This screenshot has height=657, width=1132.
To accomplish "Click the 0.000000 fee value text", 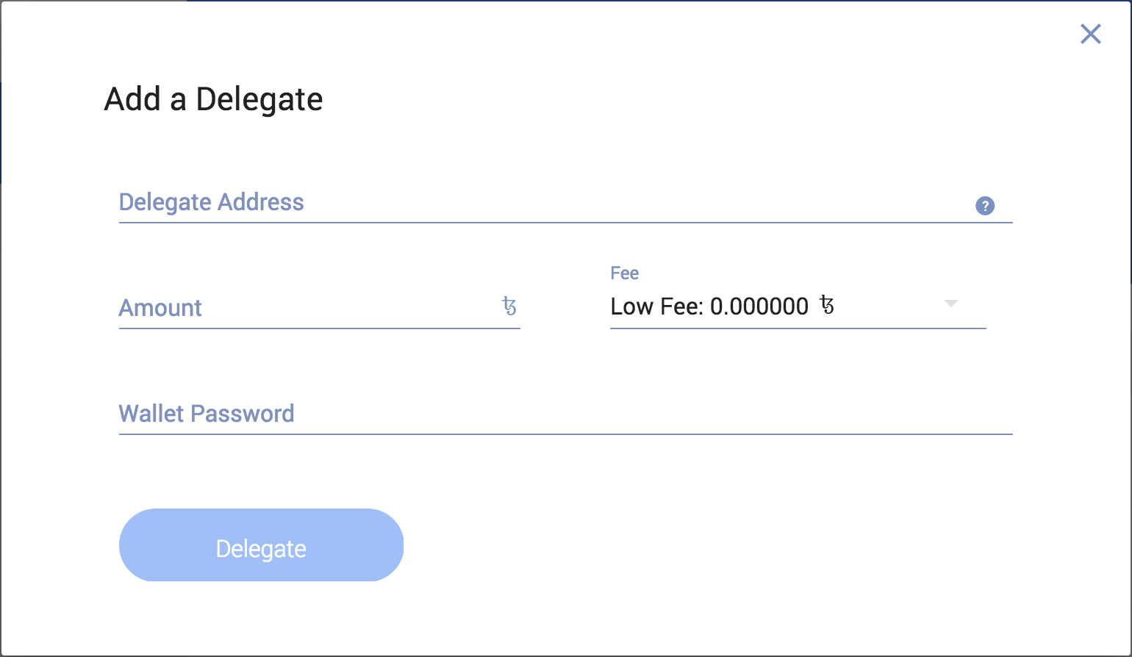I will (759, 306).
